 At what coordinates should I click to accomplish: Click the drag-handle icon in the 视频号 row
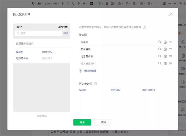(171, 42)
